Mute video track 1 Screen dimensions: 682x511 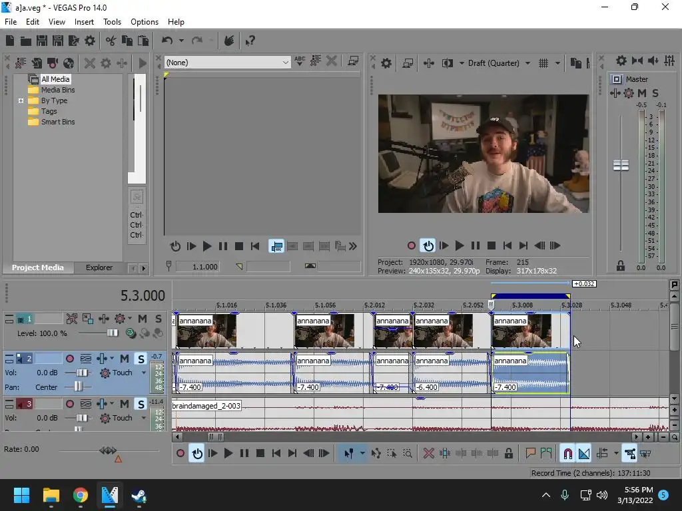[x=144, y=319]
